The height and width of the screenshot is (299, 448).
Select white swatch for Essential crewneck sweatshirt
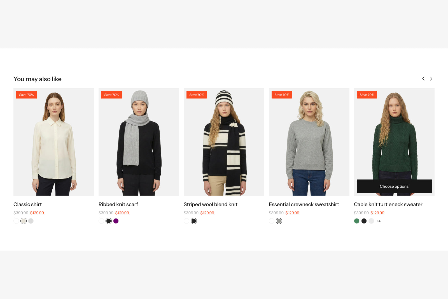pyautogui.click(x=272, y=221)
